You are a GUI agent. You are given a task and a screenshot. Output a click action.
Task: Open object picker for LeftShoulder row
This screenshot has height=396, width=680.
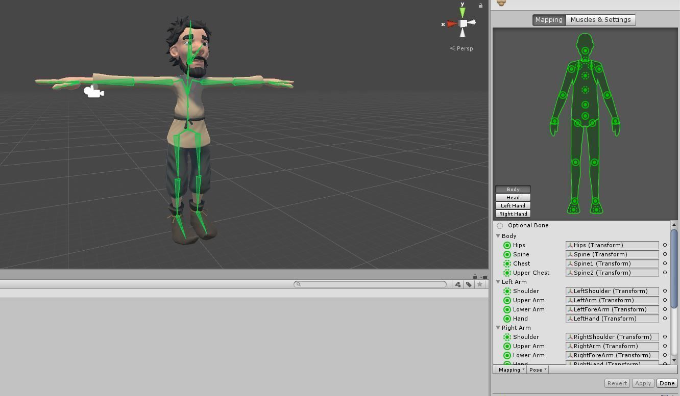click(x=665, y=291)
